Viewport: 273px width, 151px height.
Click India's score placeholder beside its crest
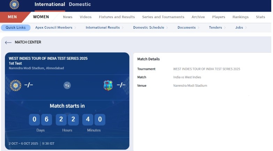tap(29, 85)
